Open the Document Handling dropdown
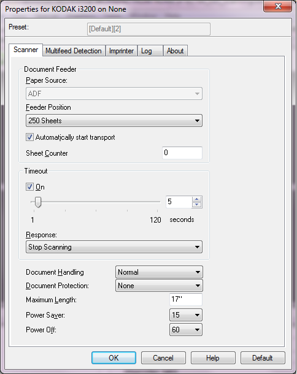The width and height of the screenshot is (297, 374). (159, 272)
